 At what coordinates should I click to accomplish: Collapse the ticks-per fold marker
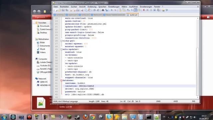pyautogui.click(x=61, y=41)
